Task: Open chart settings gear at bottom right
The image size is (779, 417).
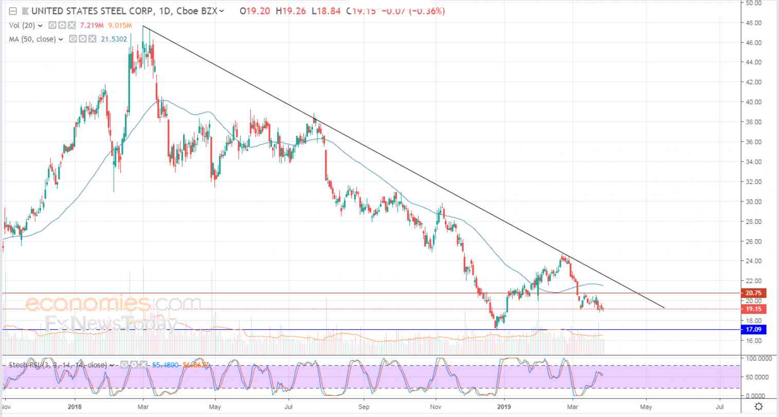Action: point(758,407)
